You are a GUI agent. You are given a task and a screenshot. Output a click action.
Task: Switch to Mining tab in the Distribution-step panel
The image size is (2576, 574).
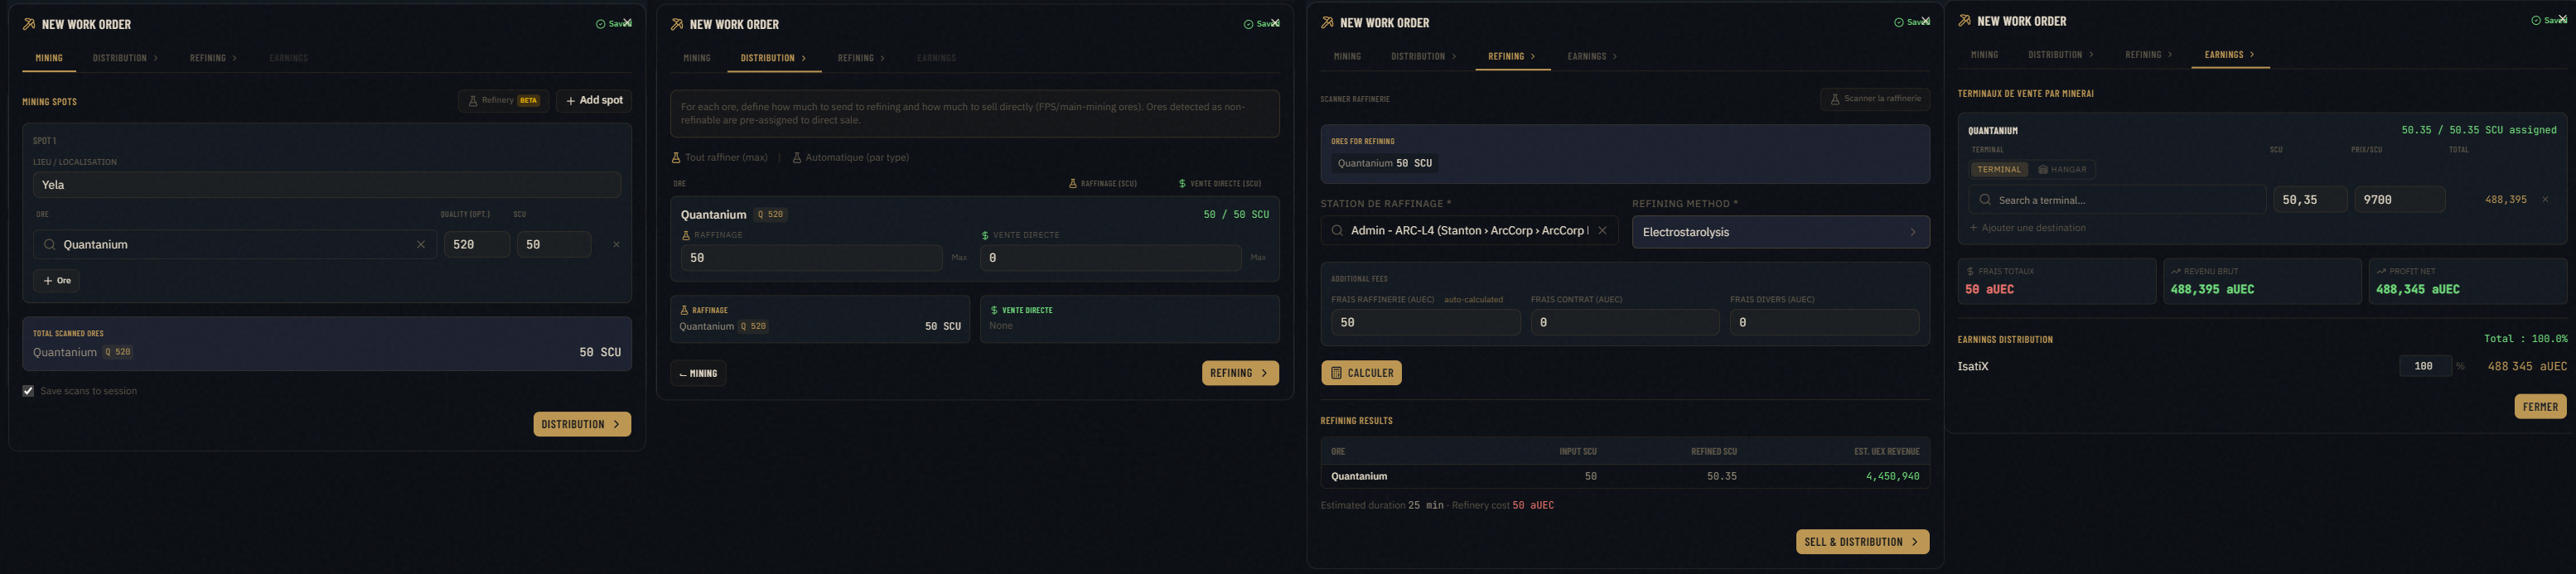click(x=697, y=58)
